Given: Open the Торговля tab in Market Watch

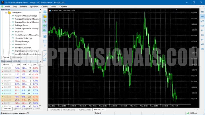Looking at the screenshot, I should (x=28, y=108).
